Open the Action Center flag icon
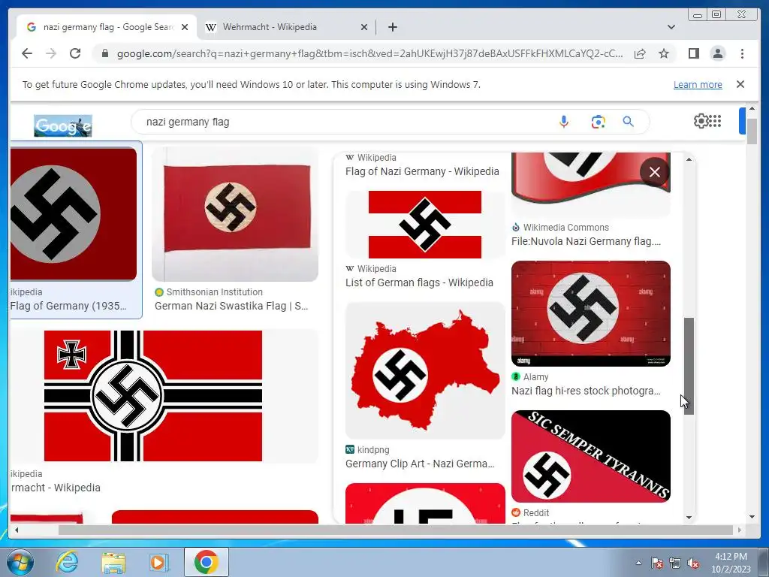 (657, 563)
